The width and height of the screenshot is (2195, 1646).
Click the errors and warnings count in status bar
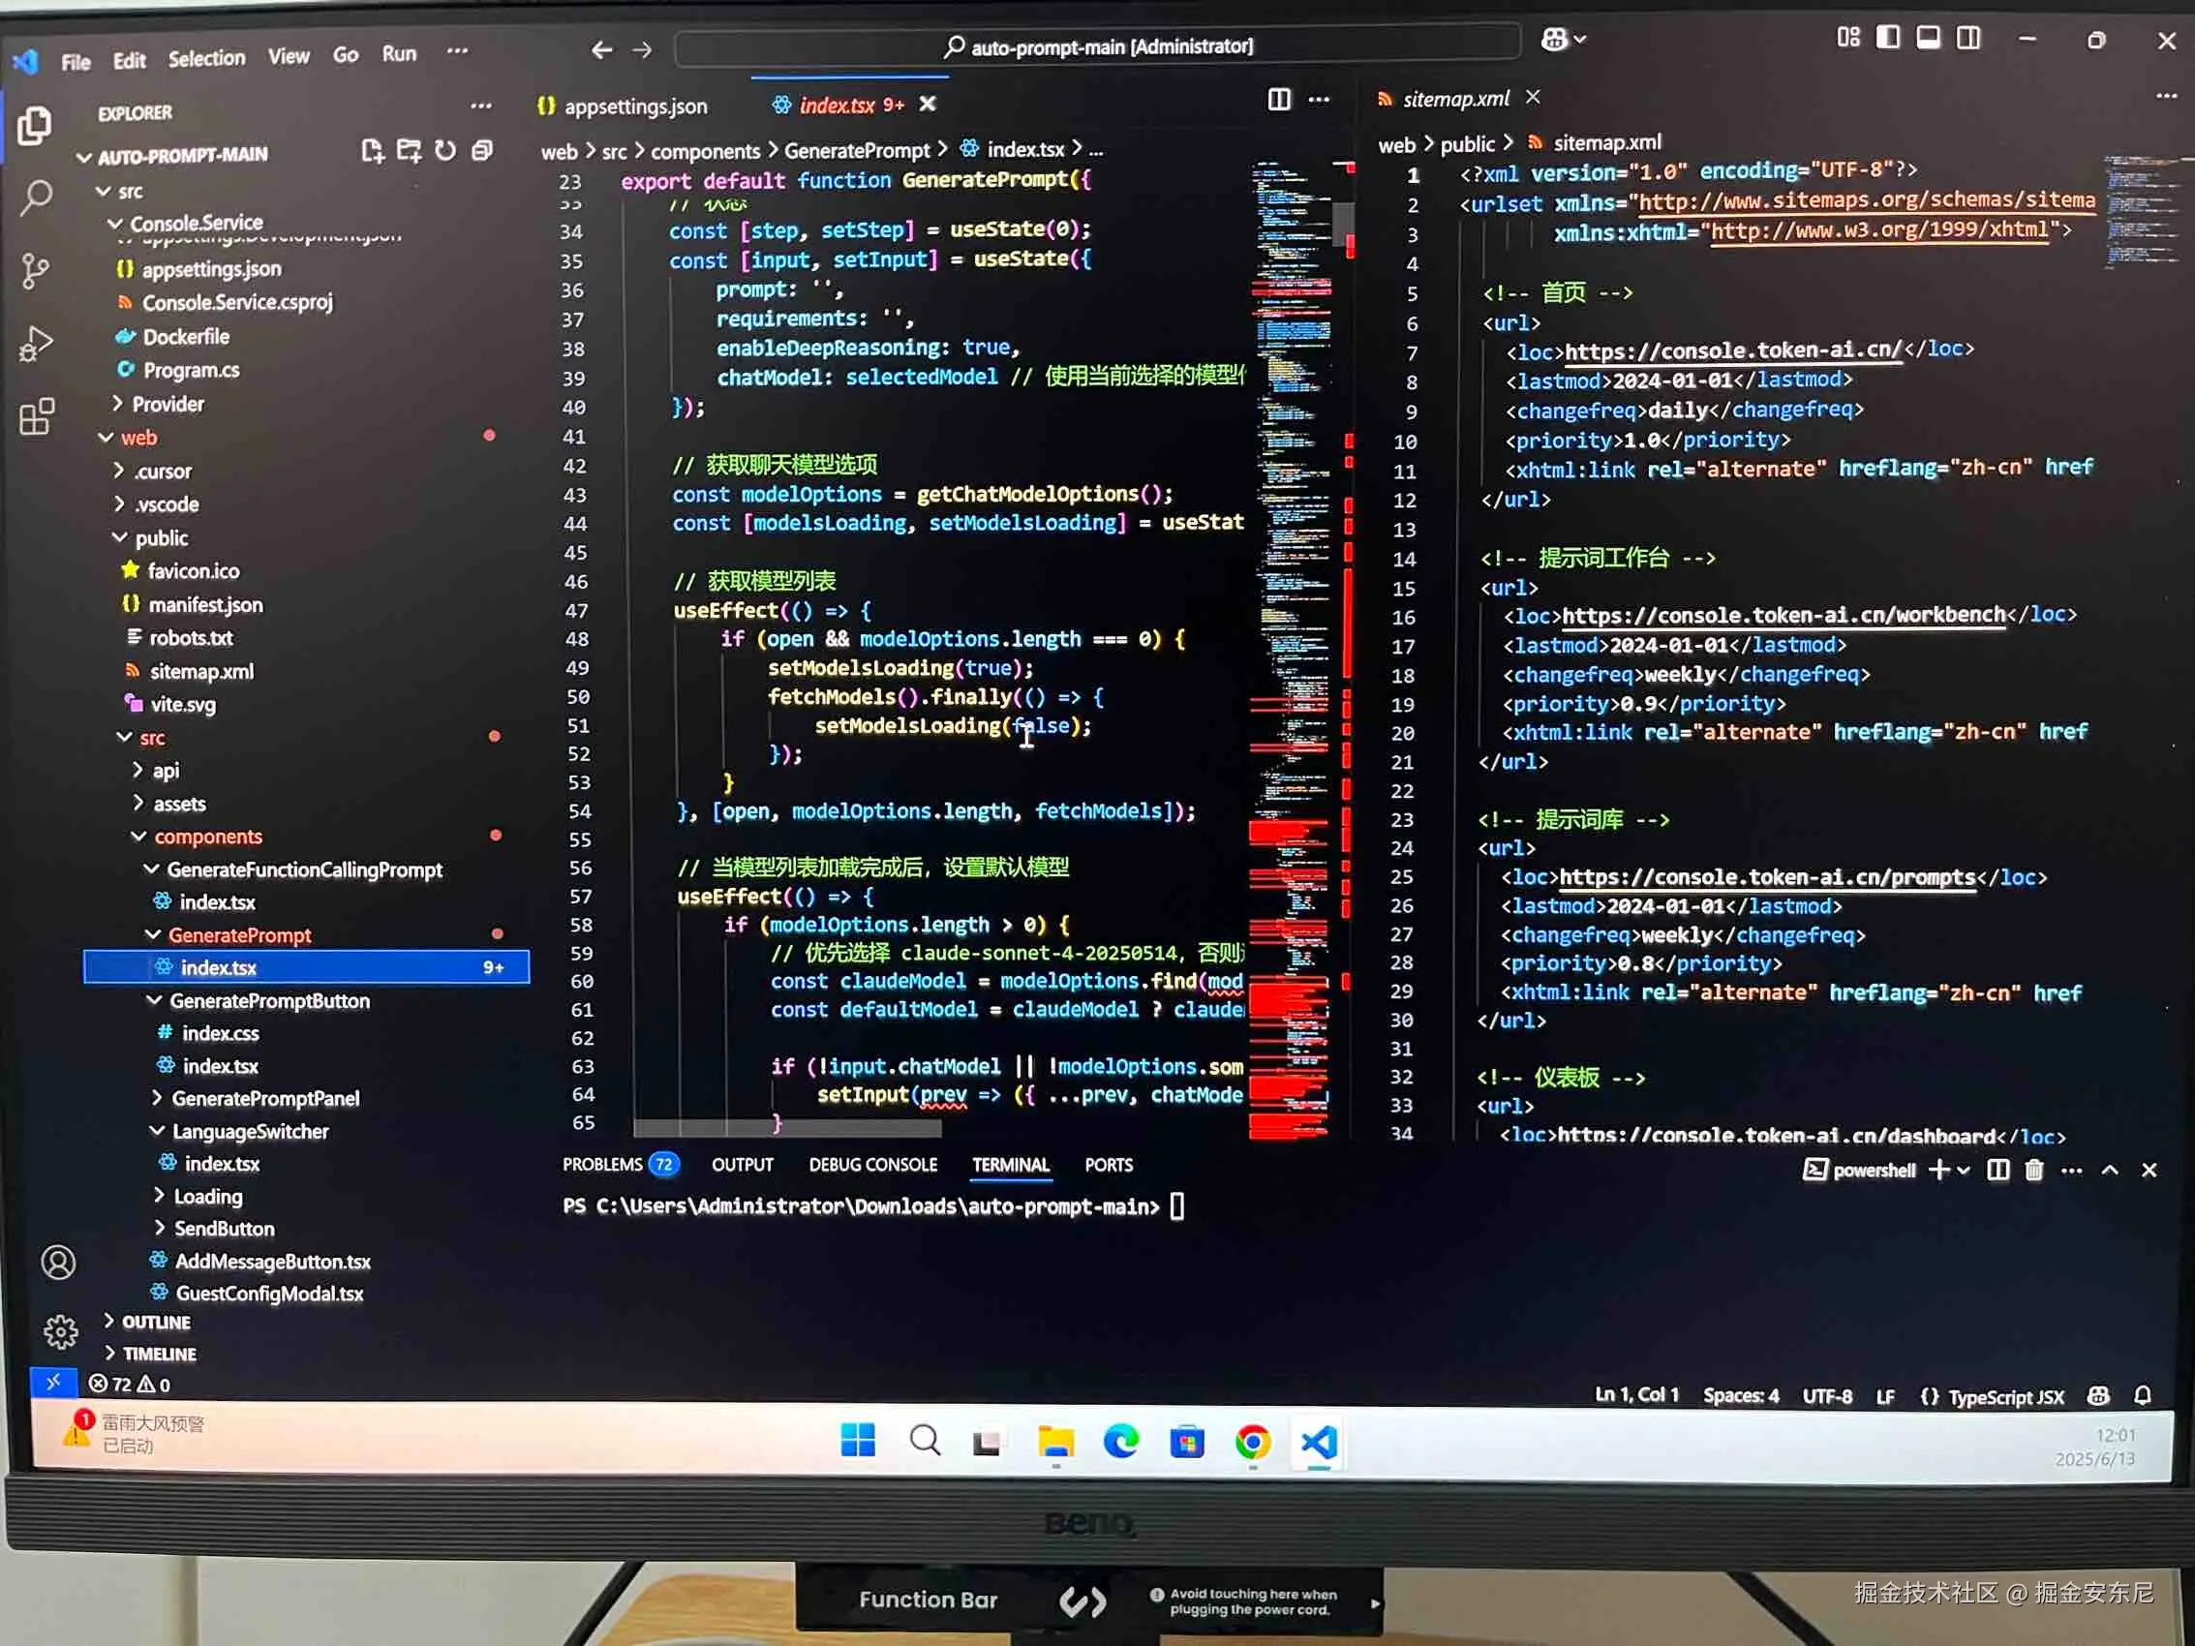[x=130, y=1384]
